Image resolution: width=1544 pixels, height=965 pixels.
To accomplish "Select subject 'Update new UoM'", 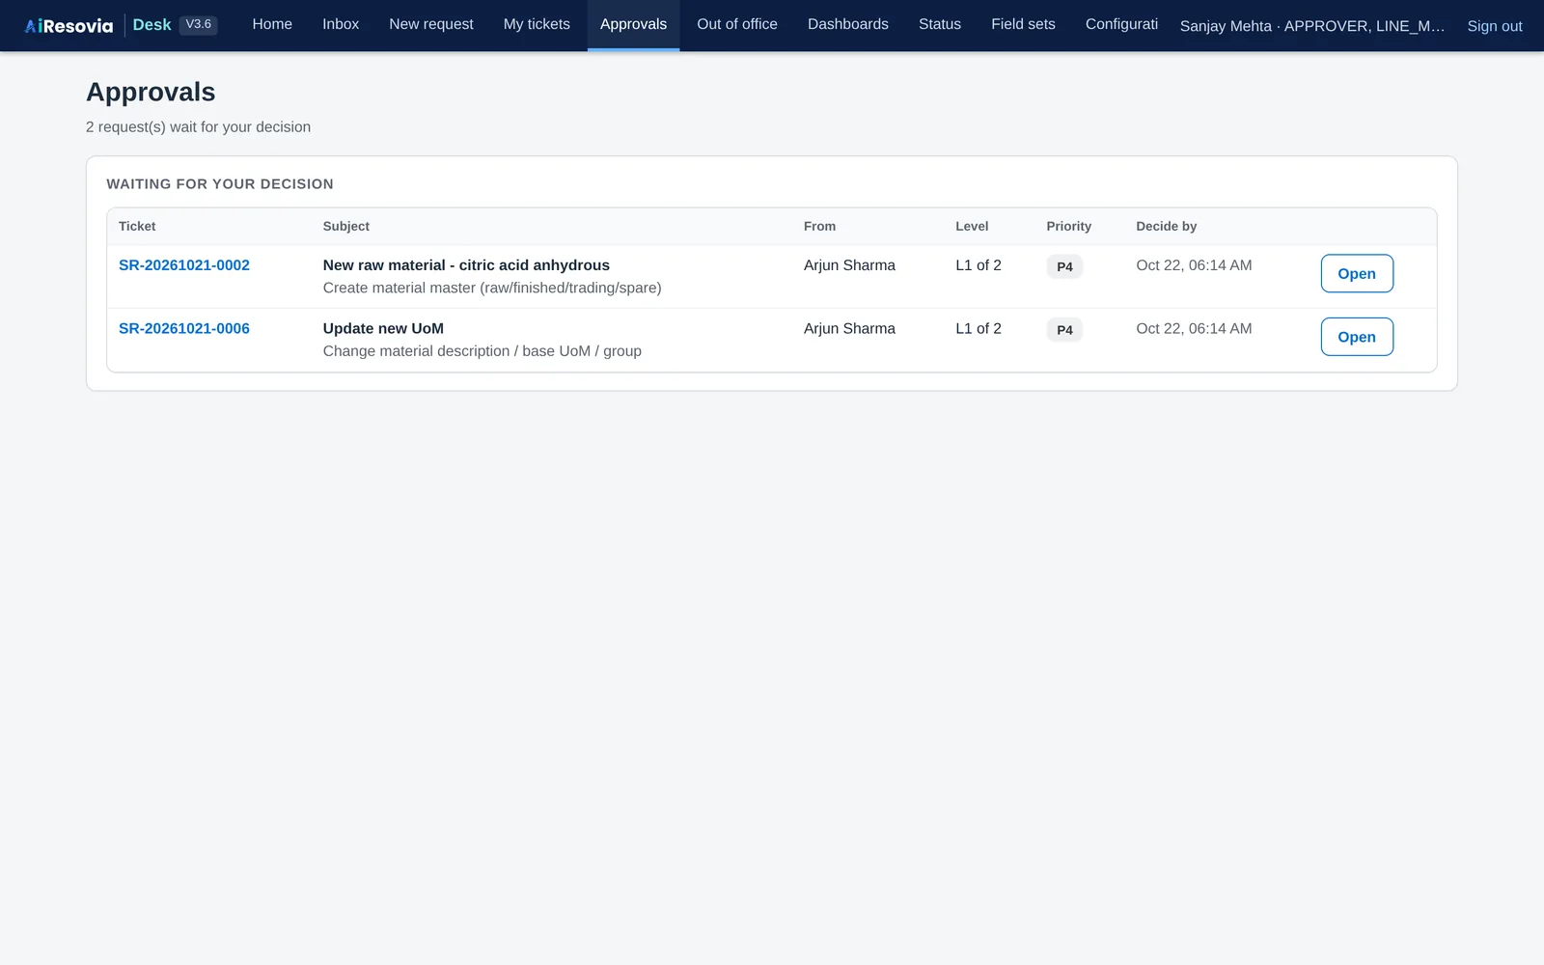I will point(383,329).
